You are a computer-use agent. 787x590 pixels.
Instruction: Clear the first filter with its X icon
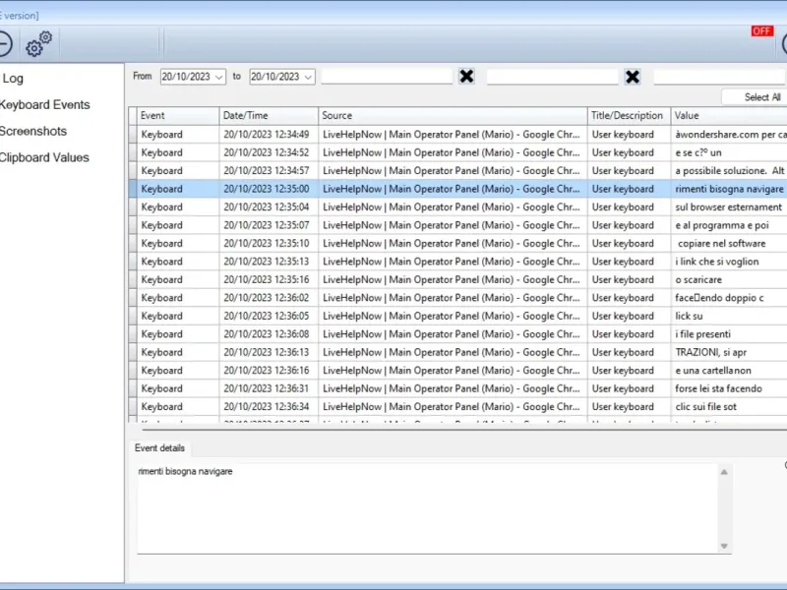coord(466,77)
